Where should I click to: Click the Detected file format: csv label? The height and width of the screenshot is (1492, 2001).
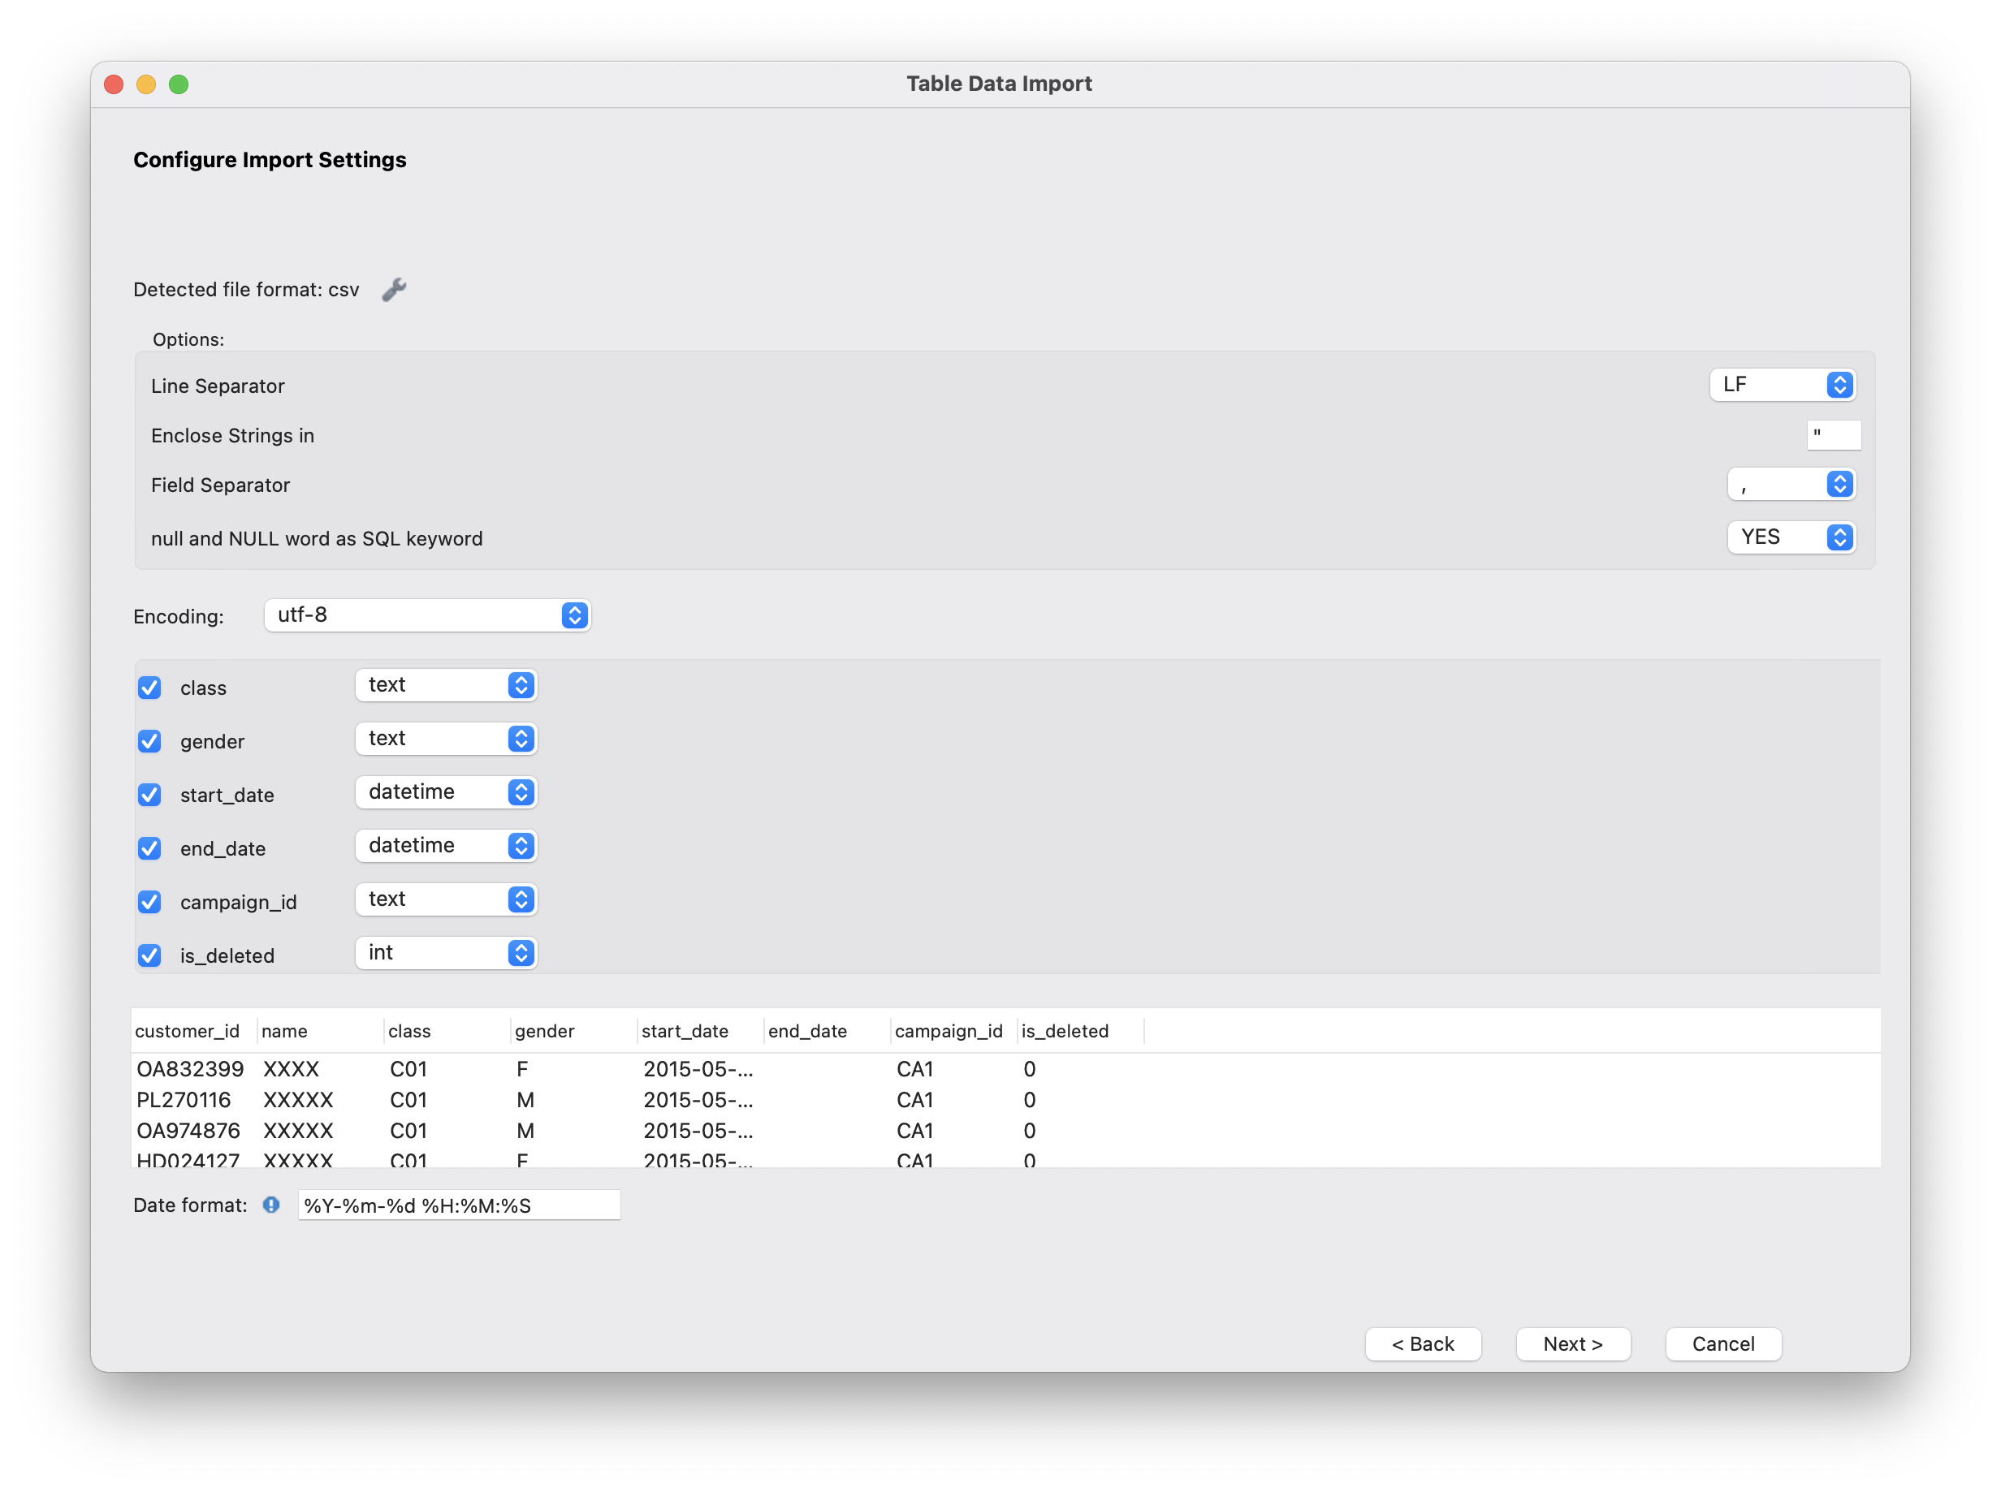246,290
